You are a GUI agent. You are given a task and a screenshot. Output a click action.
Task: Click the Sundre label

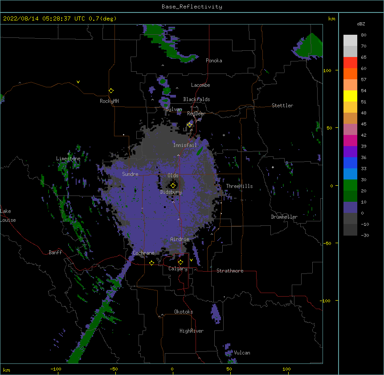pos(130,174)
